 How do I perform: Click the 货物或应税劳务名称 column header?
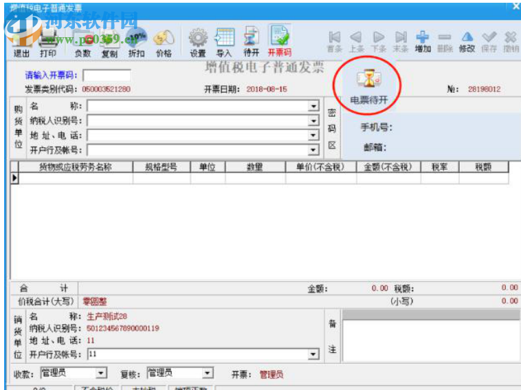click(76, 167)
